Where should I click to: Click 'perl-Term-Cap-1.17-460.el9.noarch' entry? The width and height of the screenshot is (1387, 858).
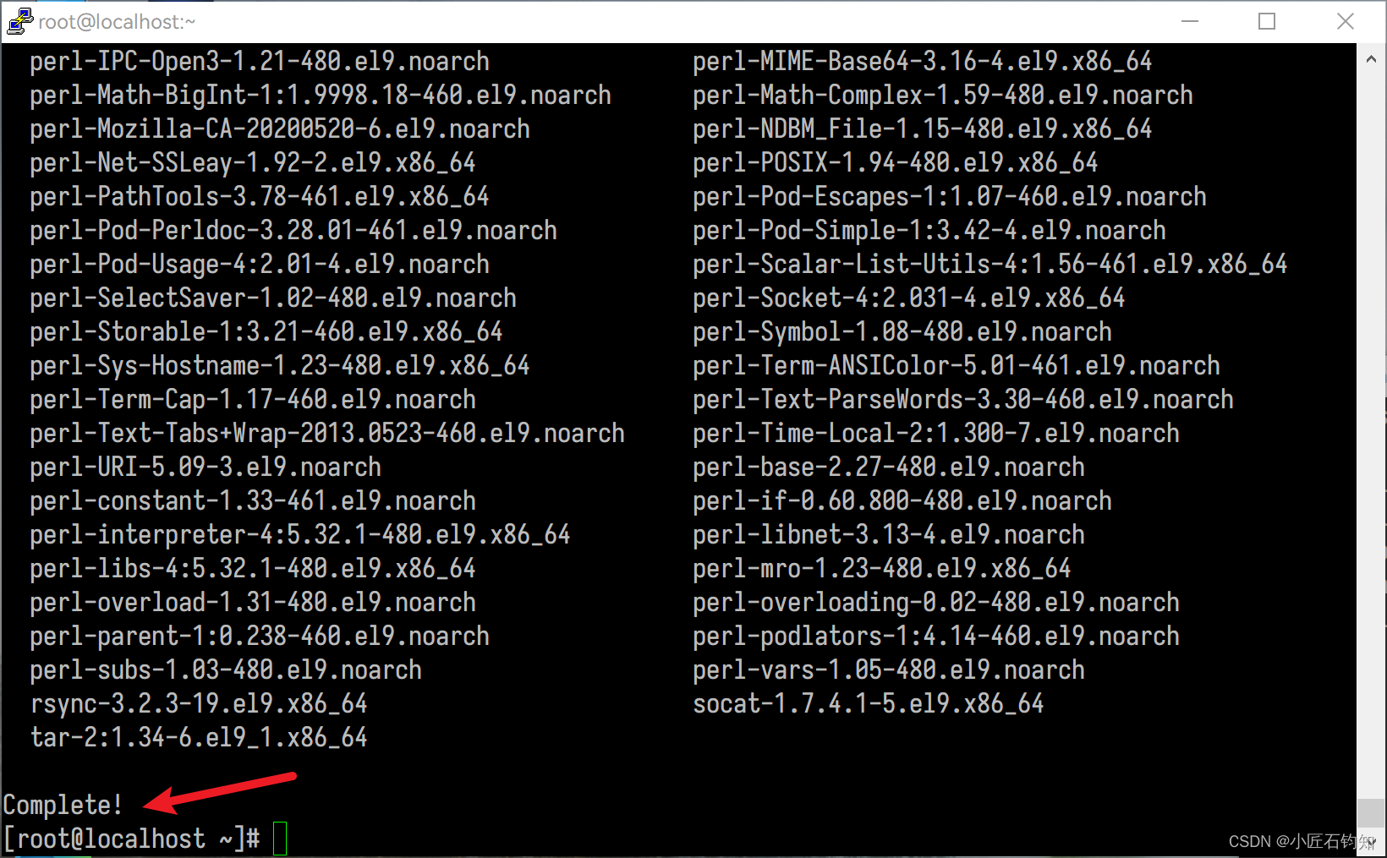click(x=253, y=400)
